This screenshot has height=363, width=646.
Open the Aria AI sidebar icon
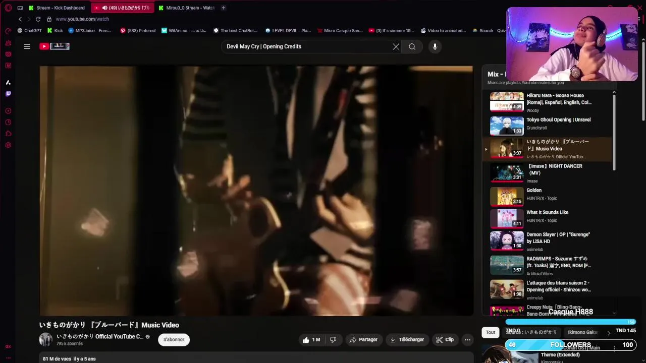(x=8, y=82)
